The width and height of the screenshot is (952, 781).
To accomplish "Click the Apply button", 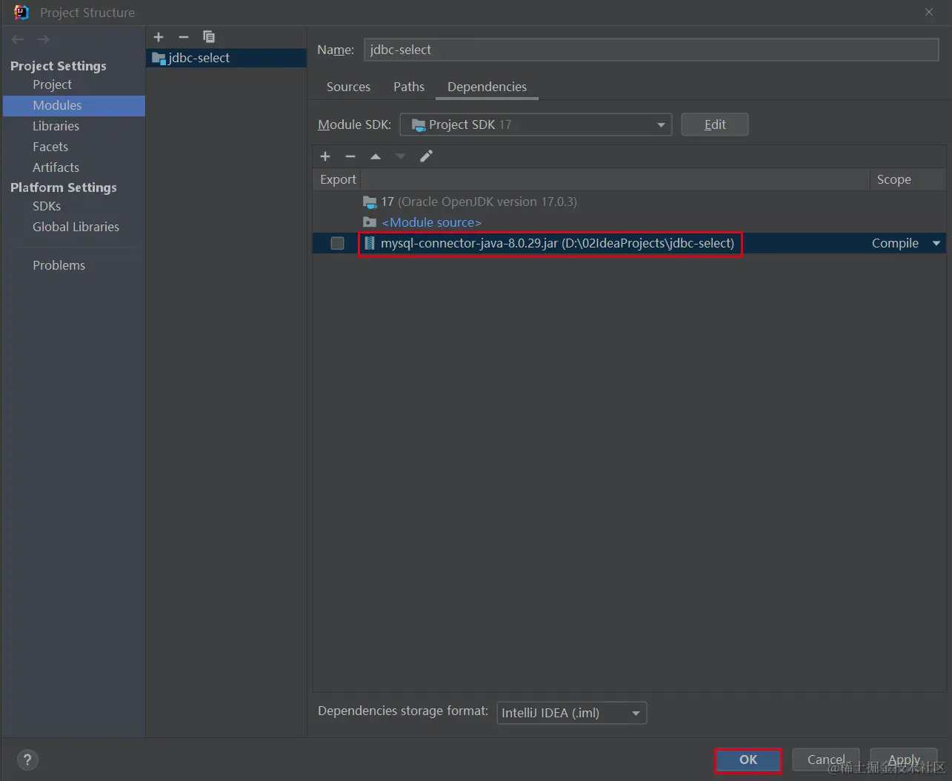I will (904, 760).
